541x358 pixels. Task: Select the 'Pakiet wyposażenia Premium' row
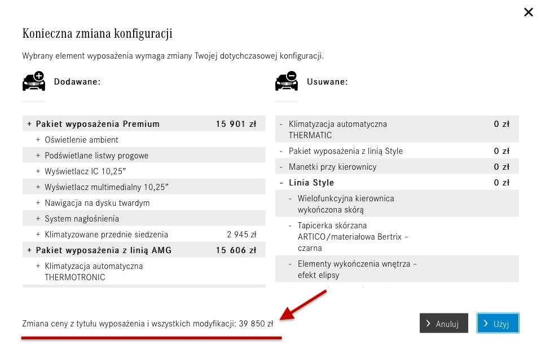[144, 123]
